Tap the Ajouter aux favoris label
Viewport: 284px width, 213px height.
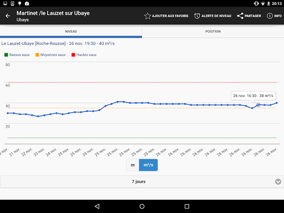click(x=170, y=16)
